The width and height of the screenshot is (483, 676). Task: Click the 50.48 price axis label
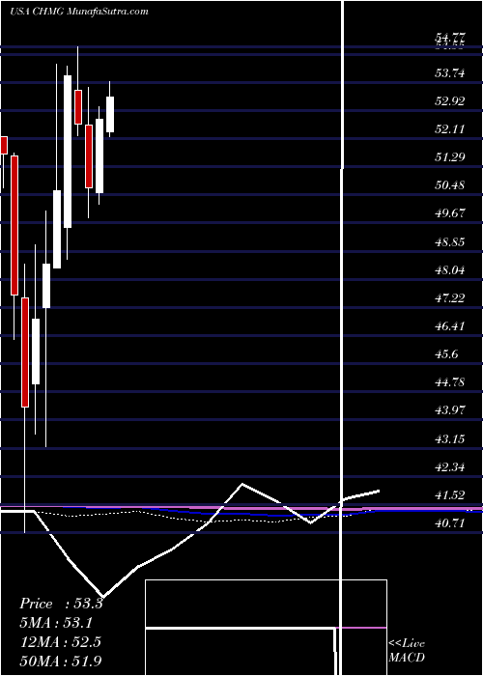click(450, 185)
